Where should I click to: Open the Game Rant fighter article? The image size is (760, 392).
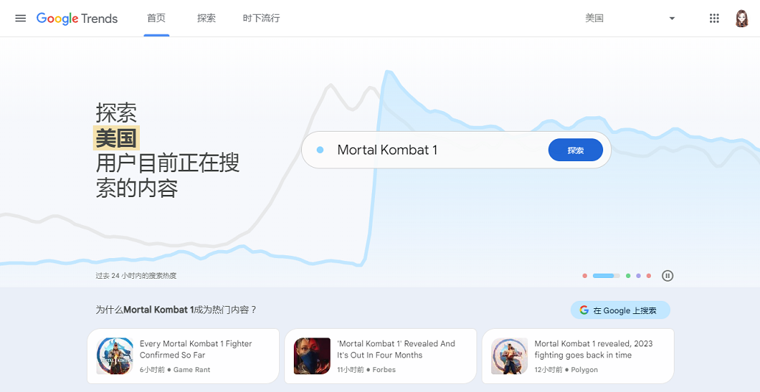coord(195,349)
